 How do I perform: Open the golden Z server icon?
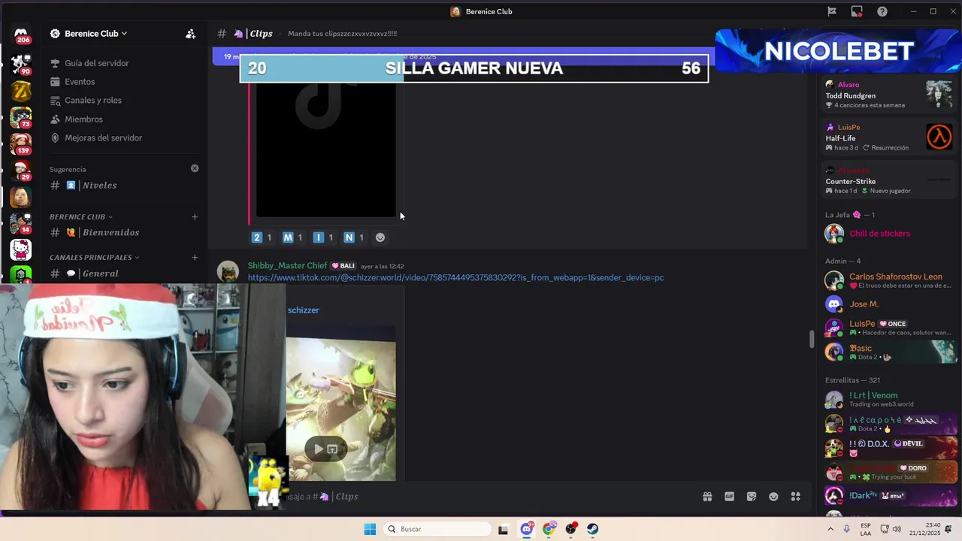21,91
